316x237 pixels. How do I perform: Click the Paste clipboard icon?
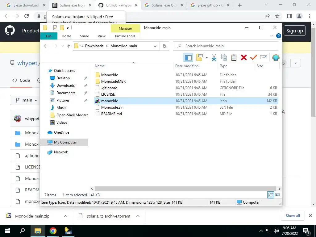(x=234, y=57)
